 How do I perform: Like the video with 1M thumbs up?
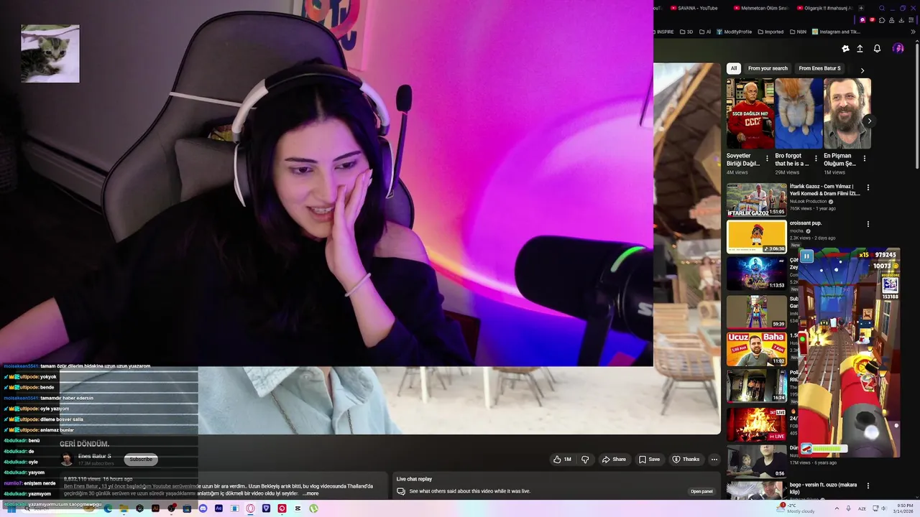click(x=562, y=460)
